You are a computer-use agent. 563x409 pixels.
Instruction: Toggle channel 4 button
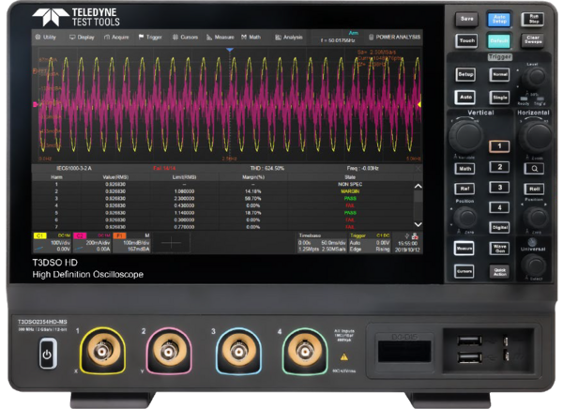click(499, 207)
